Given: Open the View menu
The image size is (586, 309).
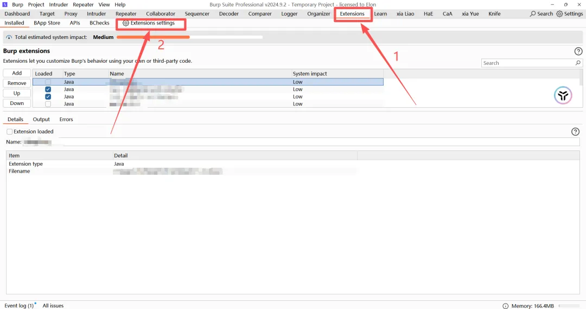Looking at the screenshot, I should 104,4.
